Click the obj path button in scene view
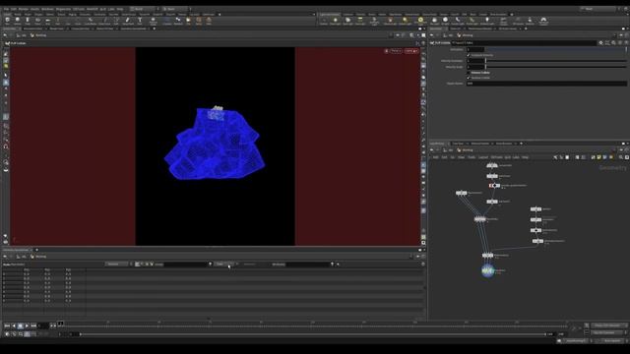 coord(24,35)
